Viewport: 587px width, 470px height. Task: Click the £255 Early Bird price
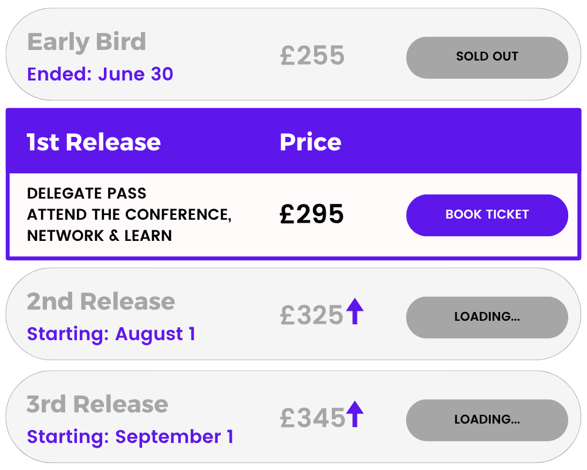coord(312,55)
